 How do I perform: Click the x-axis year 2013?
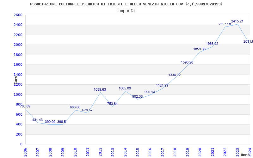click(113, 152)
